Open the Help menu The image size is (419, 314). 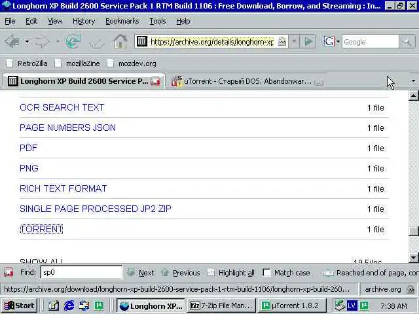183,21
